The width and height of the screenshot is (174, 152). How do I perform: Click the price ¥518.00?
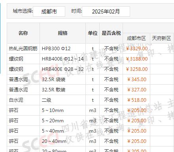[137, 100]
